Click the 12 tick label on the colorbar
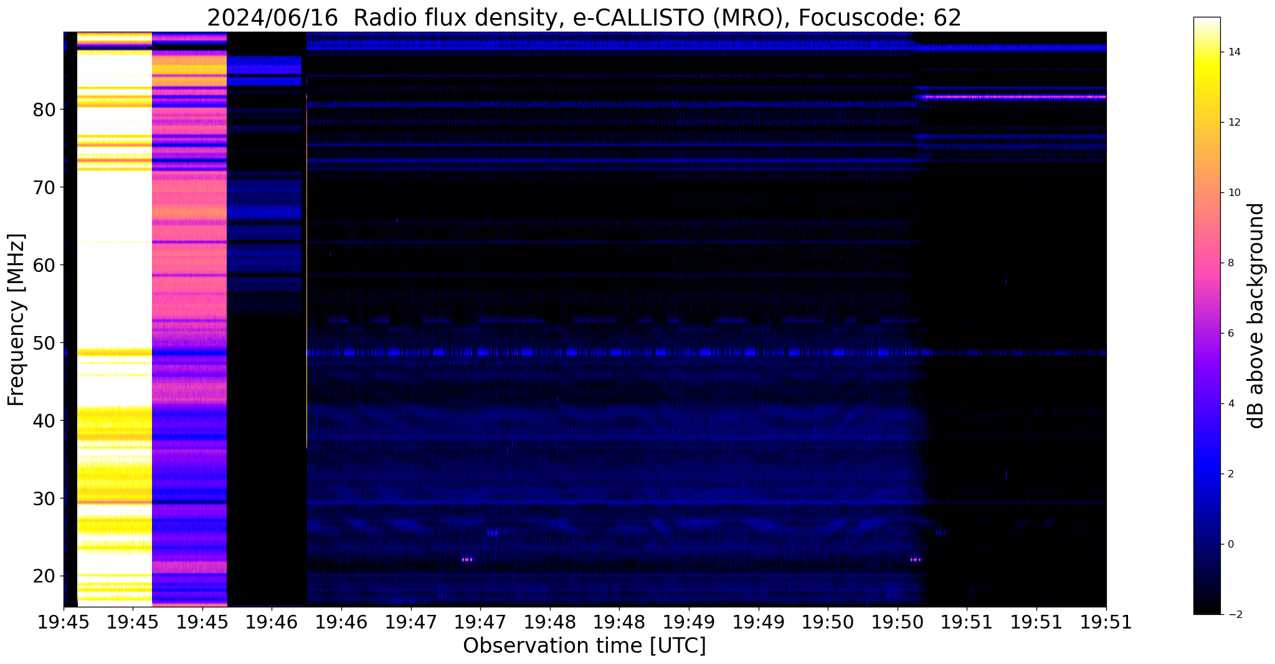This screenshot has height=664, width=1275. tap(1233, 123)
